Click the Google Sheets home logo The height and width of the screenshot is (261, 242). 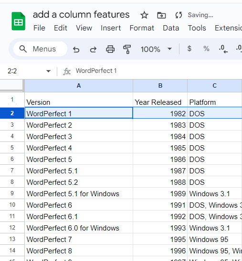[18, 21]
